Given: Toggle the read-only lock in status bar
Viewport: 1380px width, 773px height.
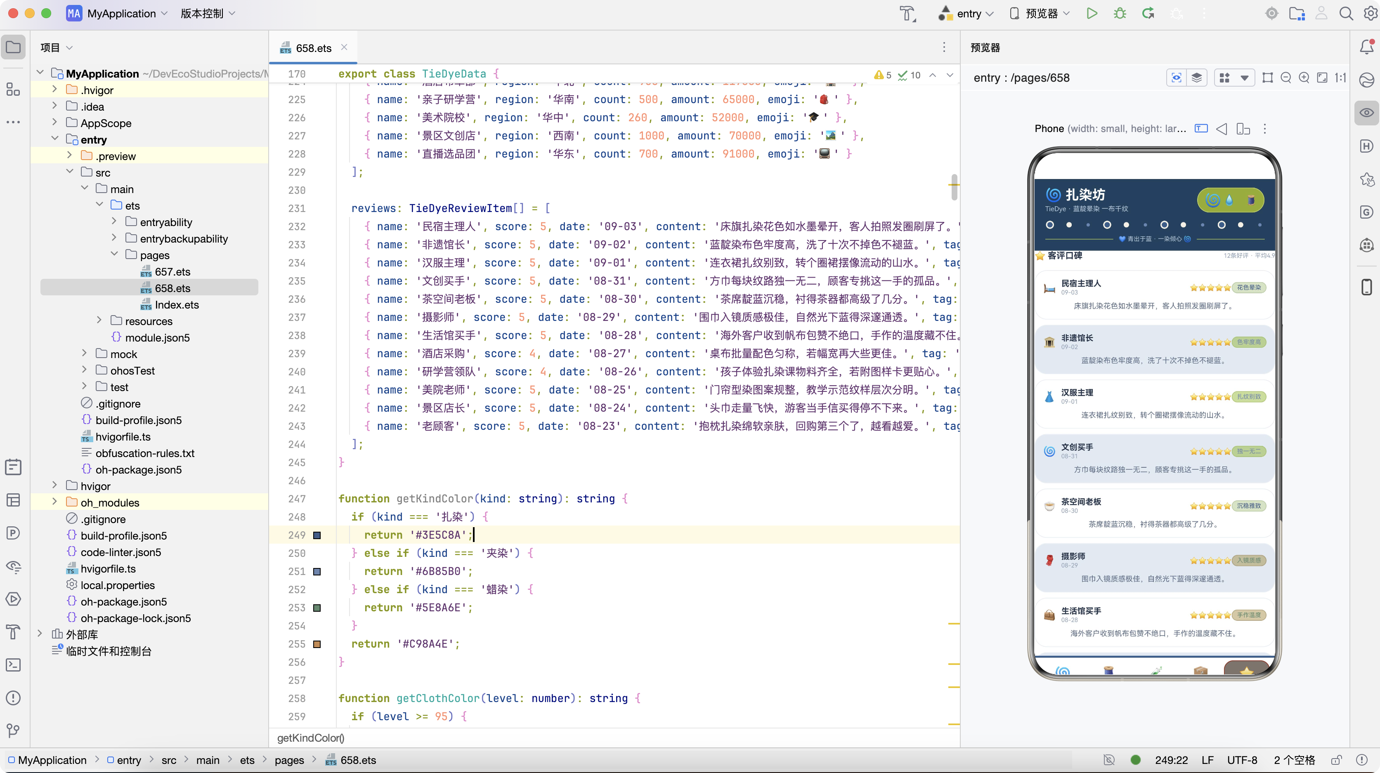Looking at the screenshot, I should point(1336,760).
